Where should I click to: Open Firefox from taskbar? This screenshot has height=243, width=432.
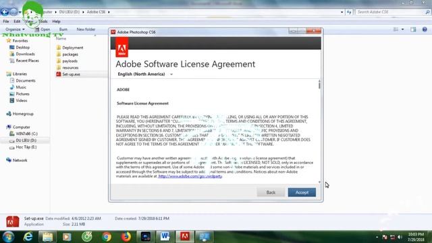pyautogui.click(x=126, y=237)
